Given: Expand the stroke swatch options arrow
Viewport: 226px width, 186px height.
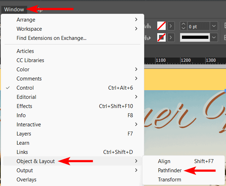Looking at the screenshot, I should coord(171,37).
